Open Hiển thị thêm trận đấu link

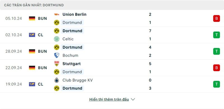click(109, 99)
